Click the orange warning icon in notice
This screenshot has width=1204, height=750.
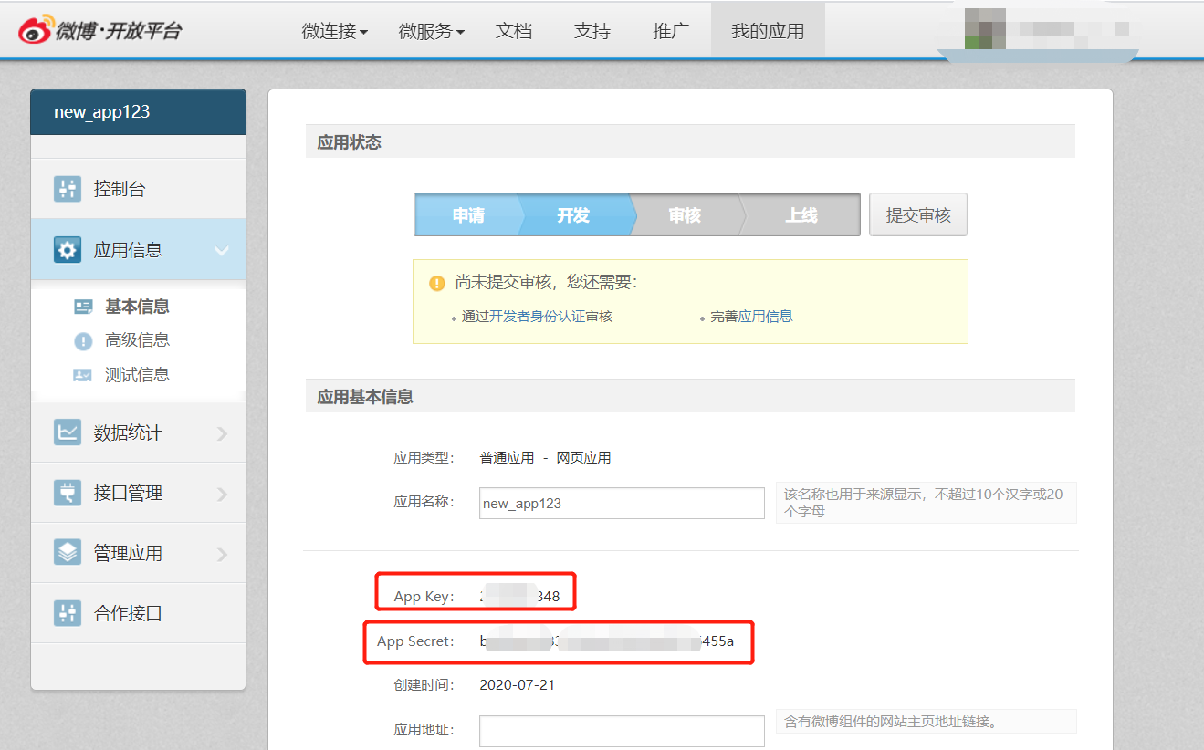coord(436,283)
